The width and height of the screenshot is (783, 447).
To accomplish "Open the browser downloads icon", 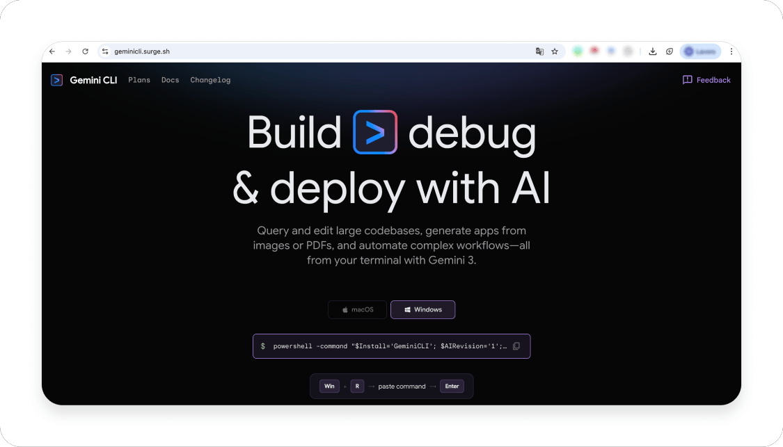I will 653,51.
